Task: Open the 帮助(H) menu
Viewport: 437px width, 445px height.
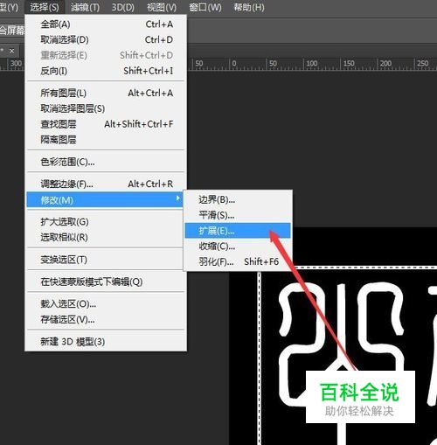Action: (249, 7)
